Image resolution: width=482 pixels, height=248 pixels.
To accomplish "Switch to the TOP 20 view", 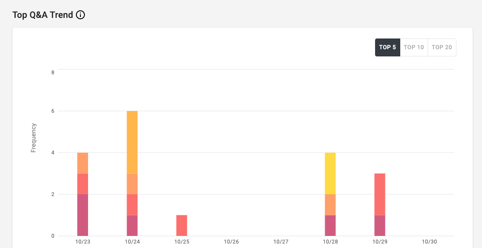I will coord(442,47).
